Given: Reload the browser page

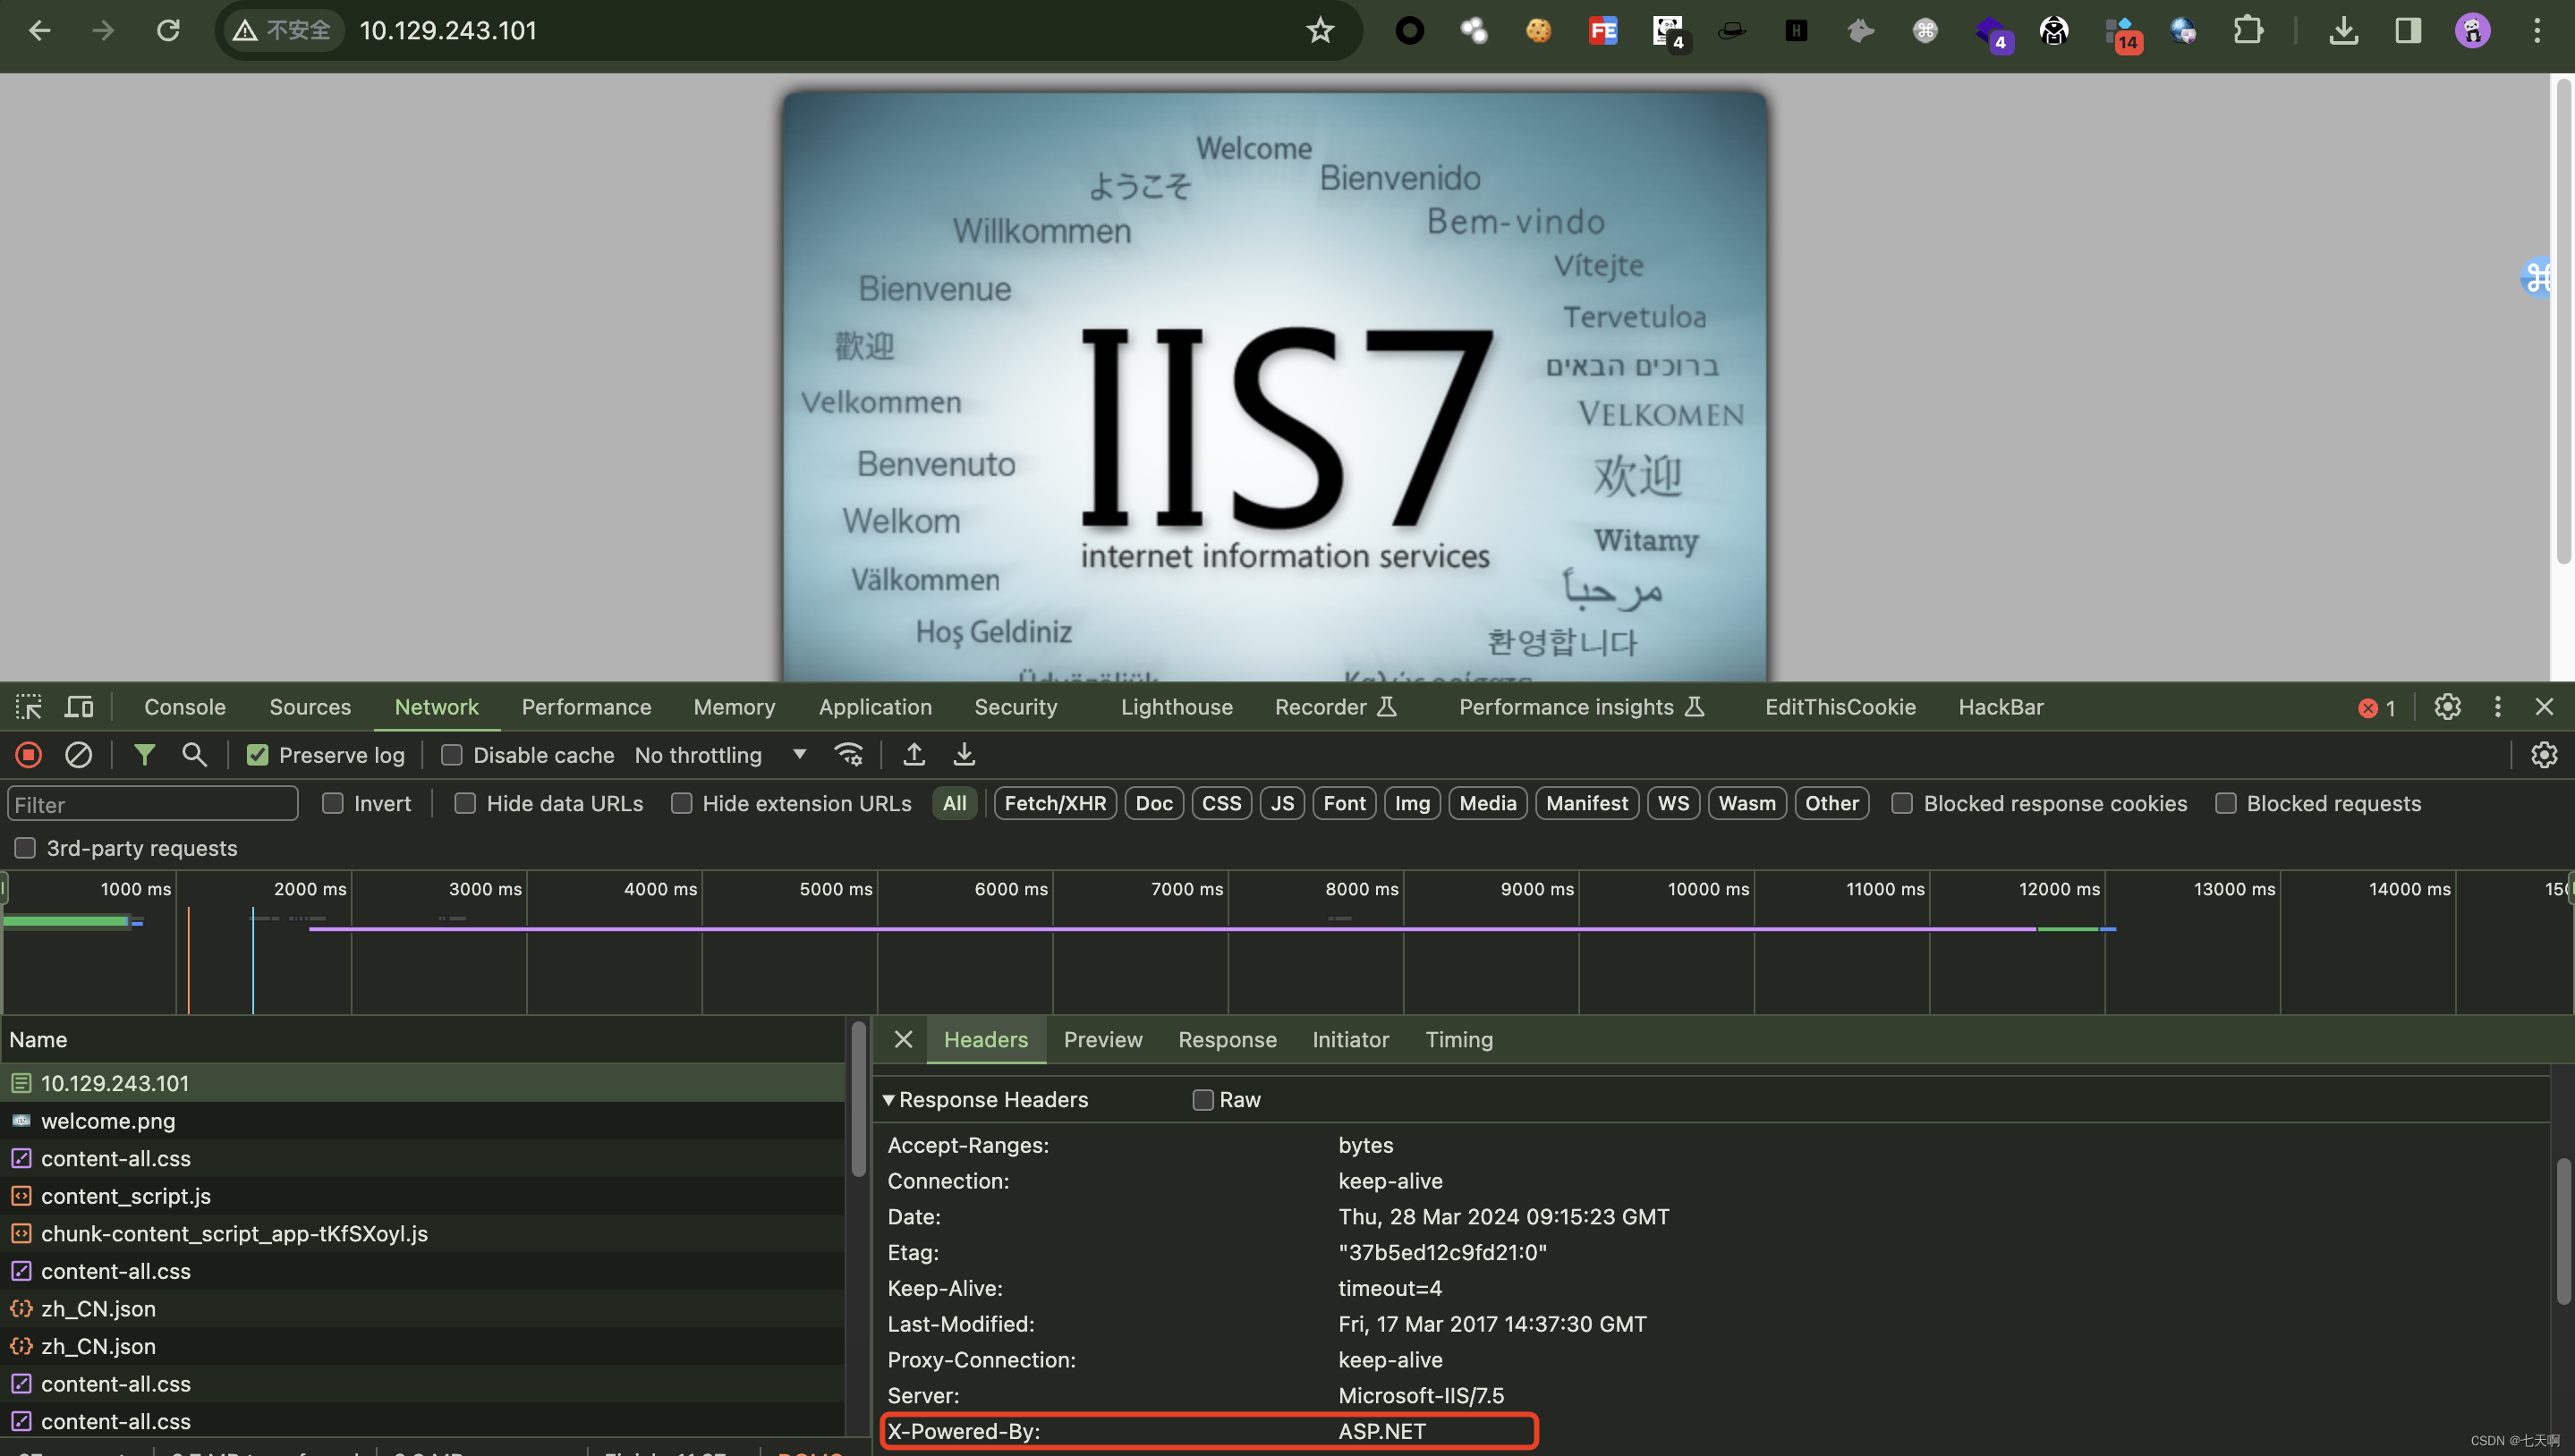Looking at the screenshot, I should pyautogui.click(x=168, y=31).
